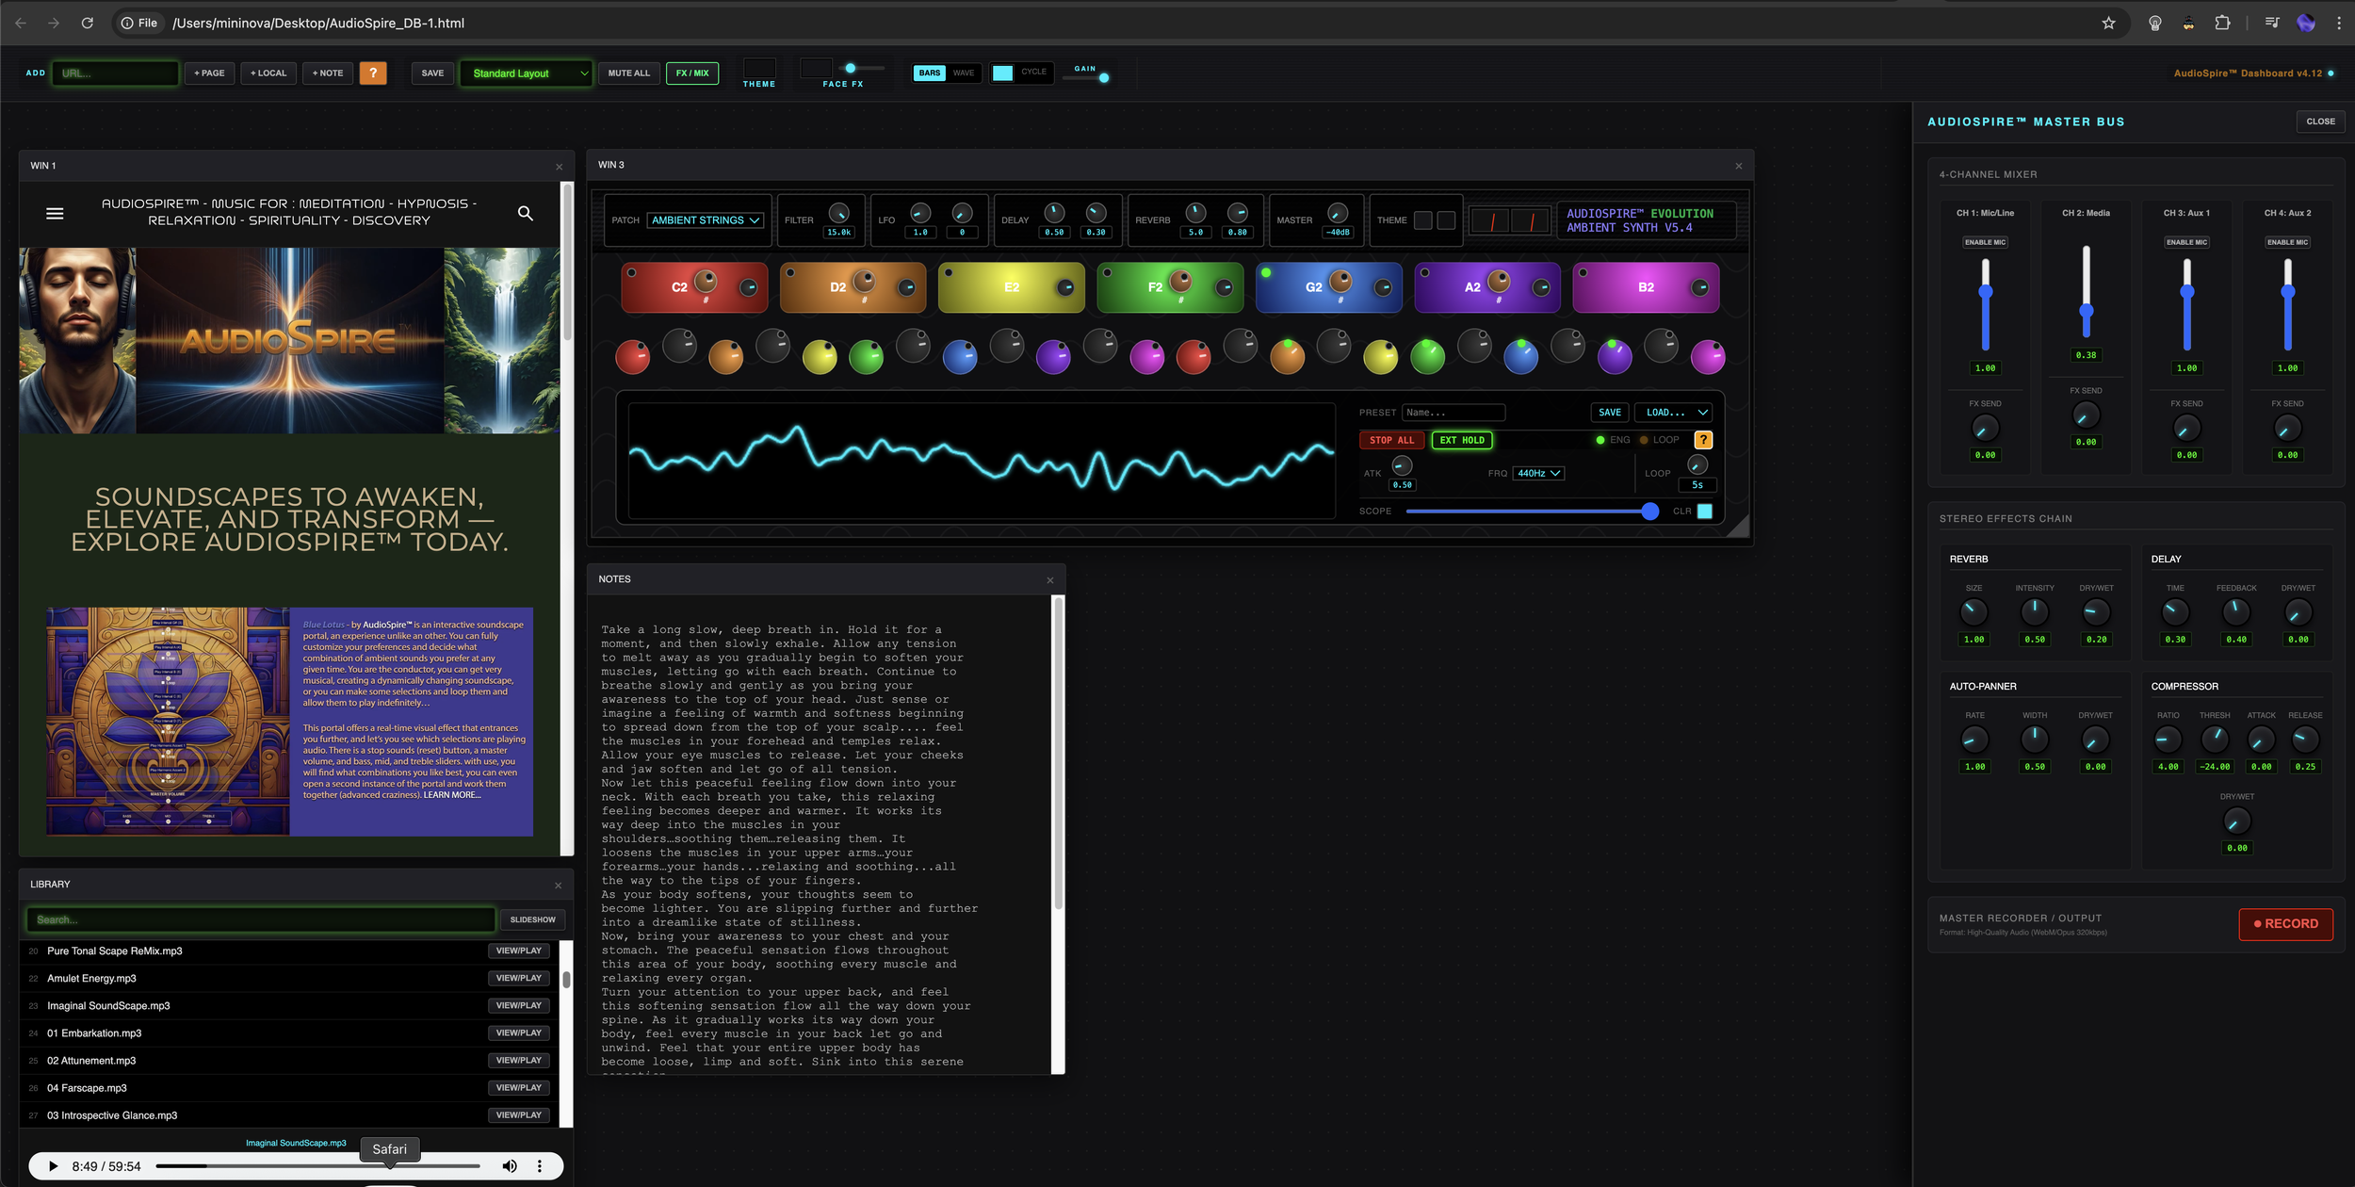2355x1187 pixels.
Task: Open the hamburger menu in WIN 1
Action: [55, 213]
